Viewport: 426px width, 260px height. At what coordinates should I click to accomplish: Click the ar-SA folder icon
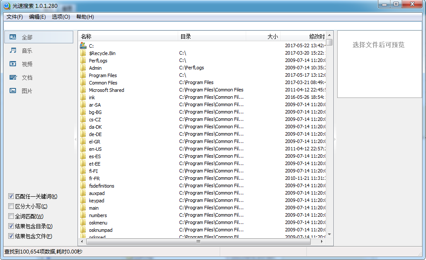[83, 104]
